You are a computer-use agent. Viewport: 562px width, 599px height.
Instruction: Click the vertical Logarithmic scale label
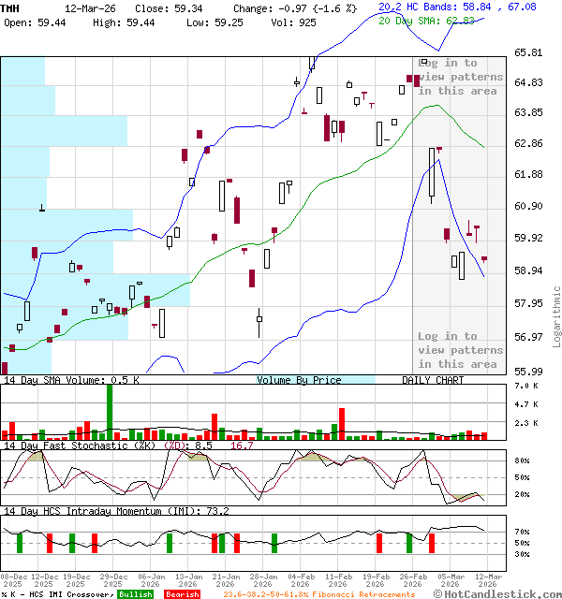click(555, 316)
